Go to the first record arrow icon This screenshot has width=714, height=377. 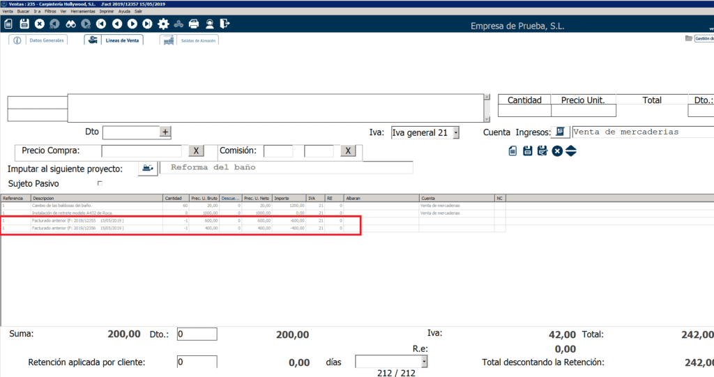(102, 24)
